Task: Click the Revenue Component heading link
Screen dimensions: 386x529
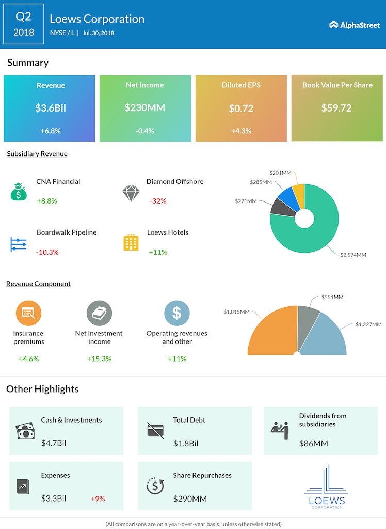Action: [x=38, y=284]
